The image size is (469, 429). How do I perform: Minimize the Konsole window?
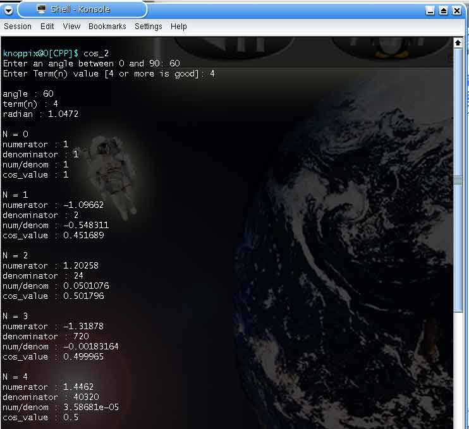point(430,11)
